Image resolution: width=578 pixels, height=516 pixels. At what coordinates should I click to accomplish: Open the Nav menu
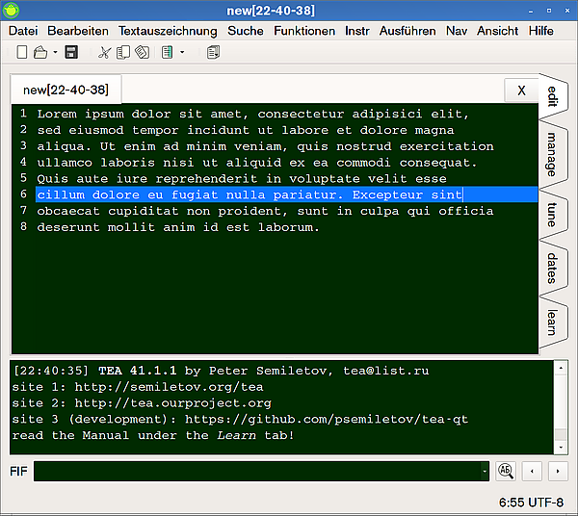click(457, 31)
